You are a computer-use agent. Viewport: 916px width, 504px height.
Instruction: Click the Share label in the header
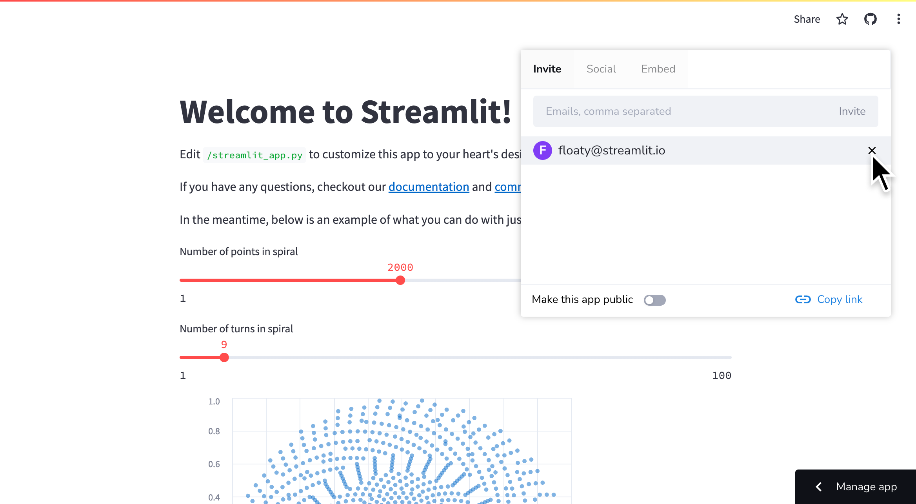point(807,19)
